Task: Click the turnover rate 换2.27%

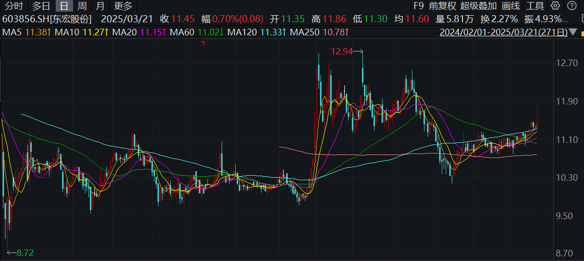Action: pyautogui.click(x=500, y=19)
